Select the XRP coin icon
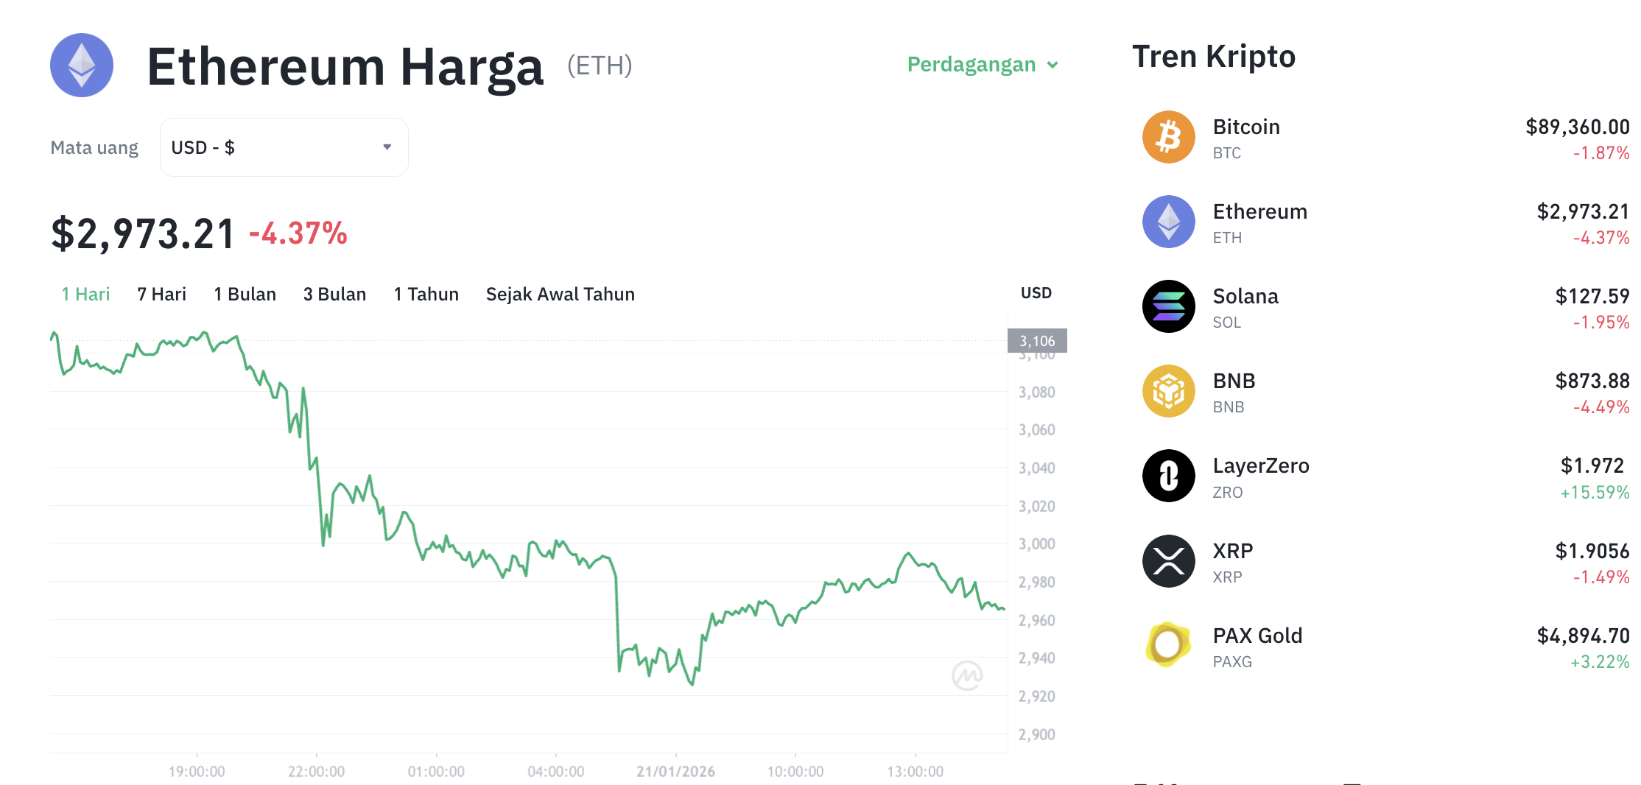Screen dimensions: 1641x785 pyautogui.click(x=1168, y=560)
